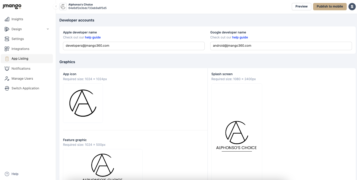Click the Settings sliders icon
The width and height of the screenshot is (357, 180).
[7, 39]
